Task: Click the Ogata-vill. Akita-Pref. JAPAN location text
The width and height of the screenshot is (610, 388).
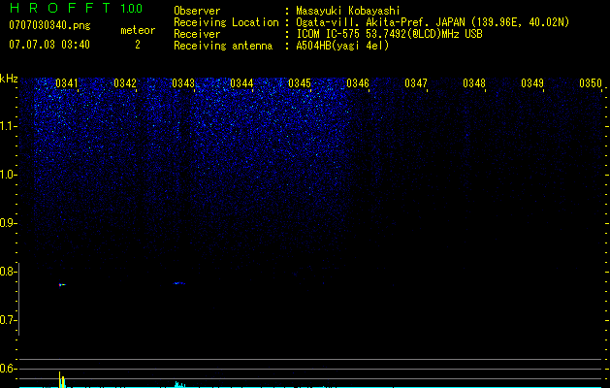Action: [433, 22]
